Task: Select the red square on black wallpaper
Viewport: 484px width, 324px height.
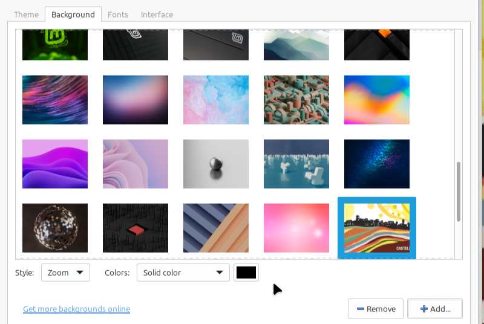Action: tap(136, 228)
